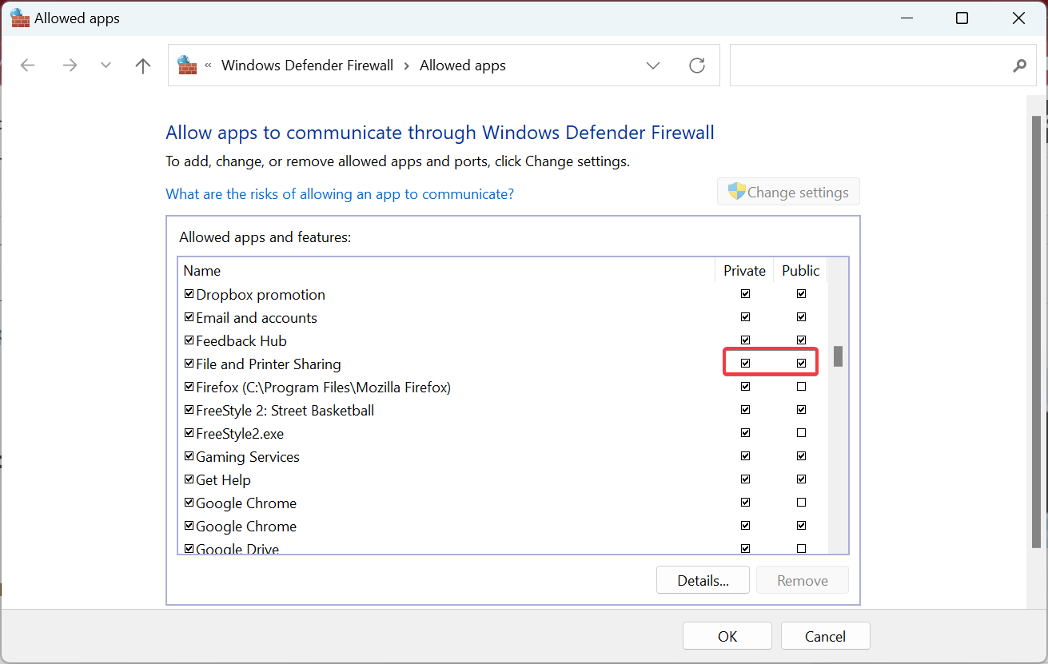Toggle the Dropbox promotion name checkbox
This screenshot has width=1048, height=664.
click(189, 295)
